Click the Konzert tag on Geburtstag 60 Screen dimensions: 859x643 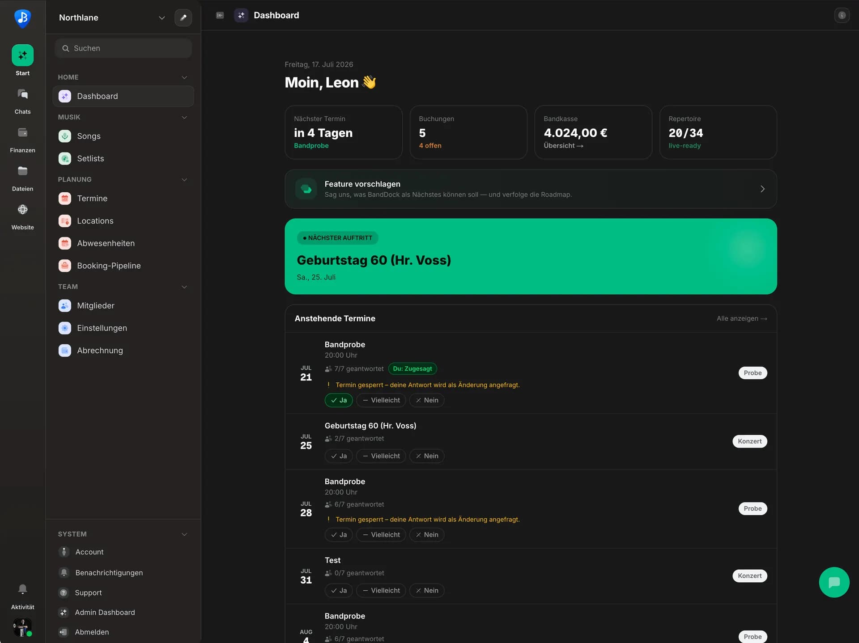(749, 441)
